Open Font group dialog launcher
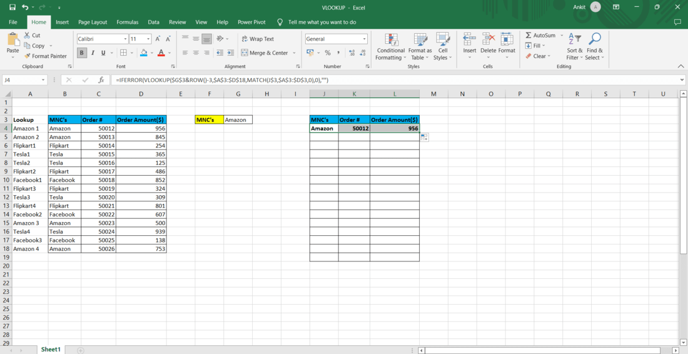 pos(173,67)
